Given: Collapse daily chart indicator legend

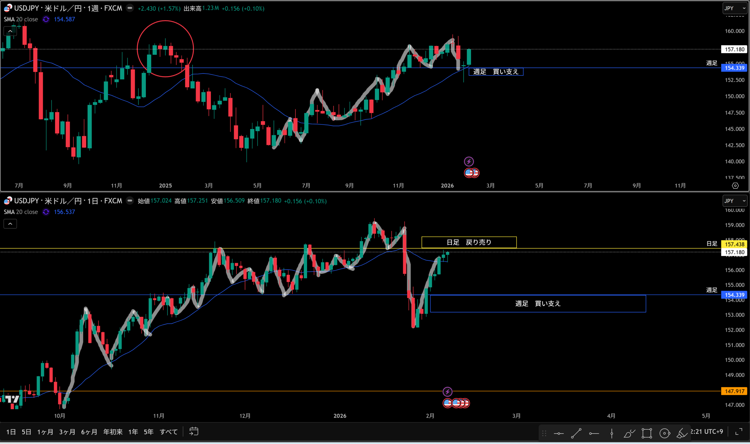Looking at the screenshot, I should 10,224.
